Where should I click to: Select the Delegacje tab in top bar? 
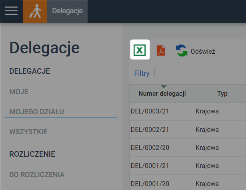(68, 11)
